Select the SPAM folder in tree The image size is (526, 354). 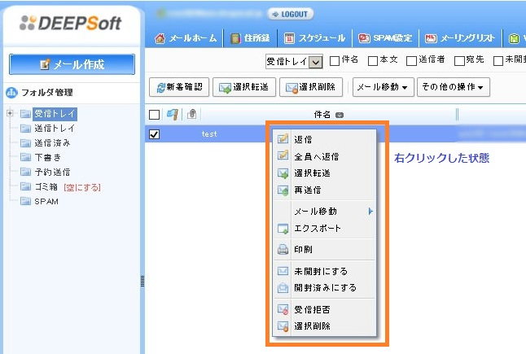coord(46,201)
